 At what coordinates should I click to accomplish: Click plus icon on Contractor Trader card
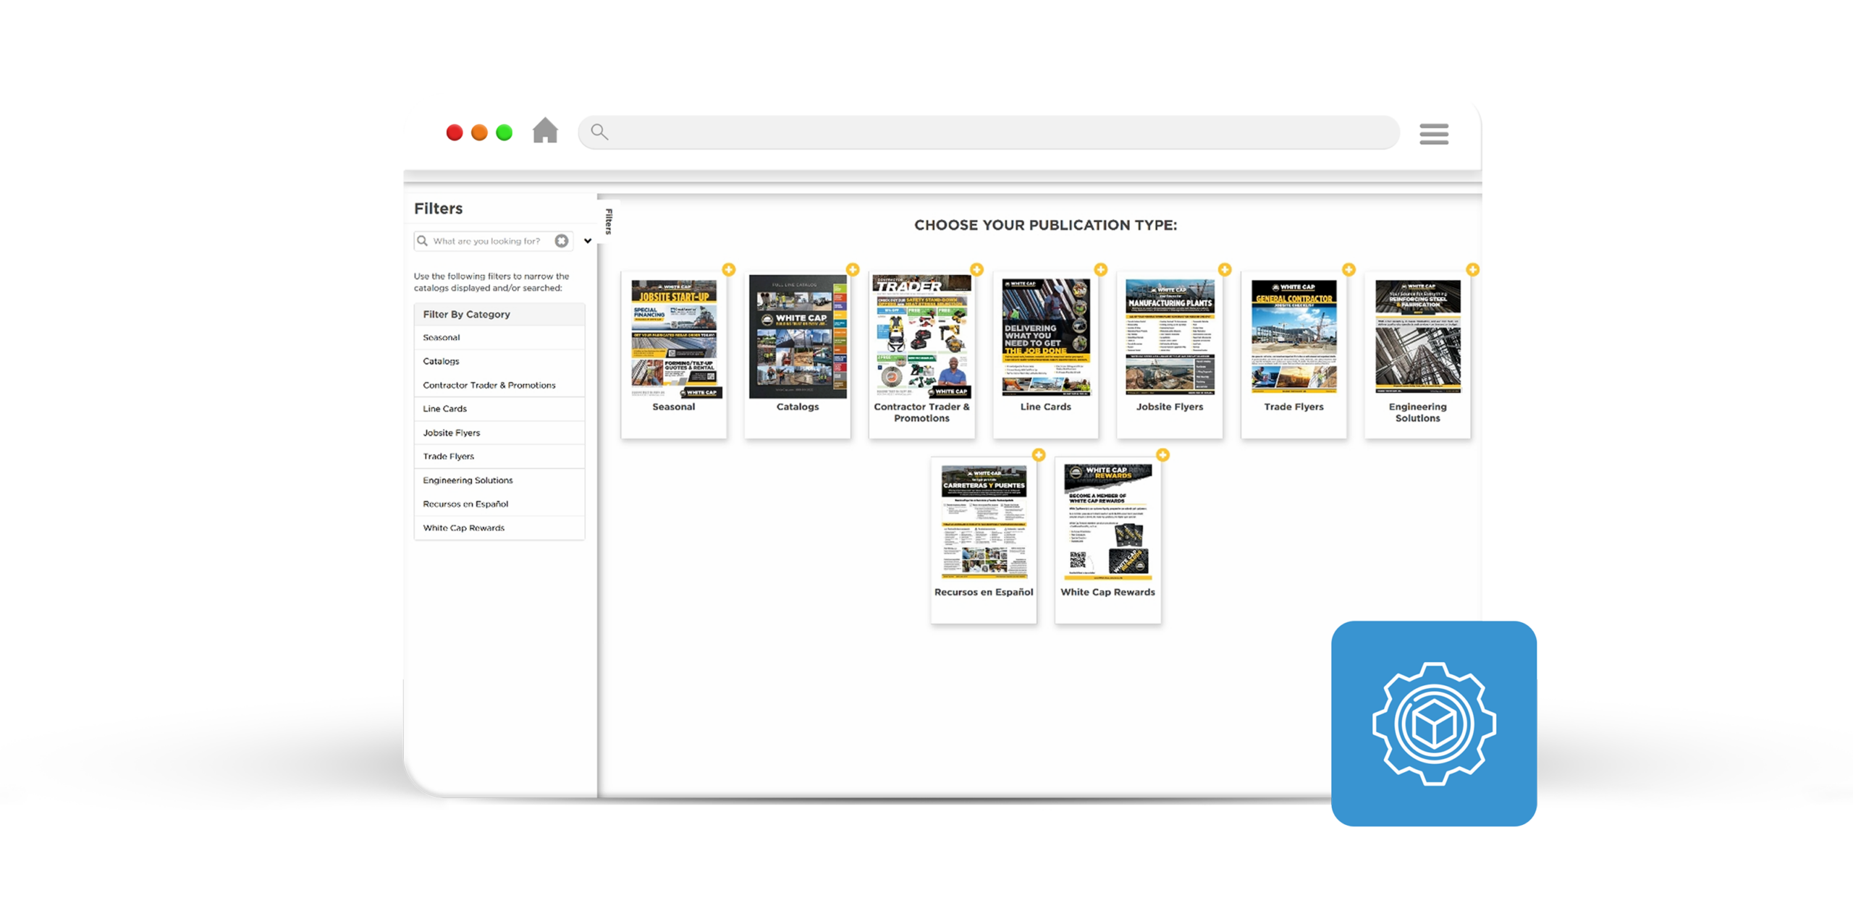(x=976, y=269)
